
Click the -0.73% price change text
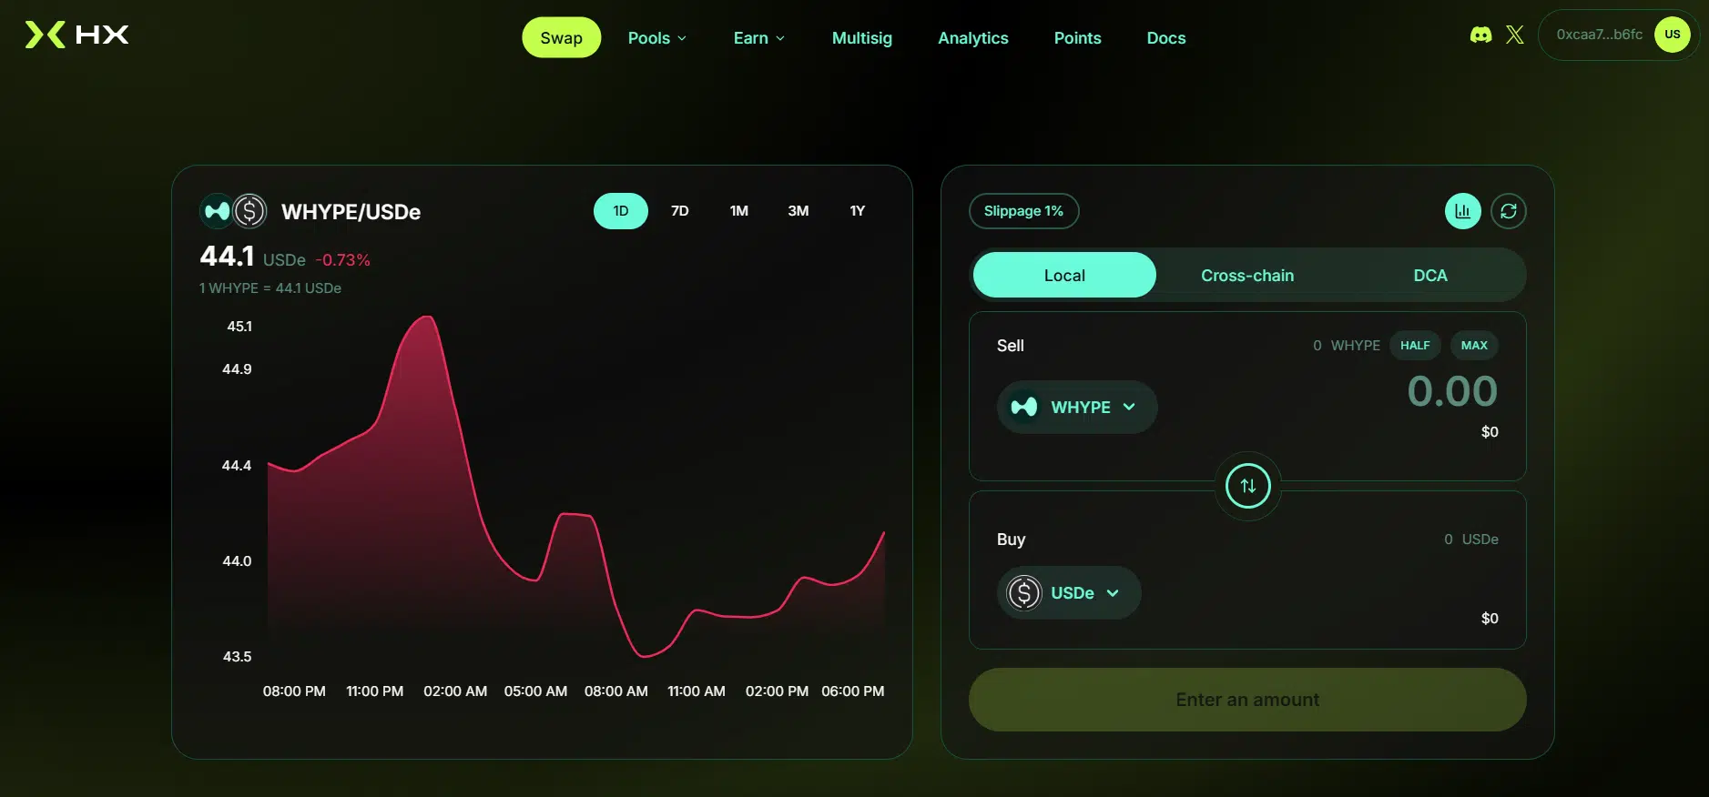(x=343, y=260)
